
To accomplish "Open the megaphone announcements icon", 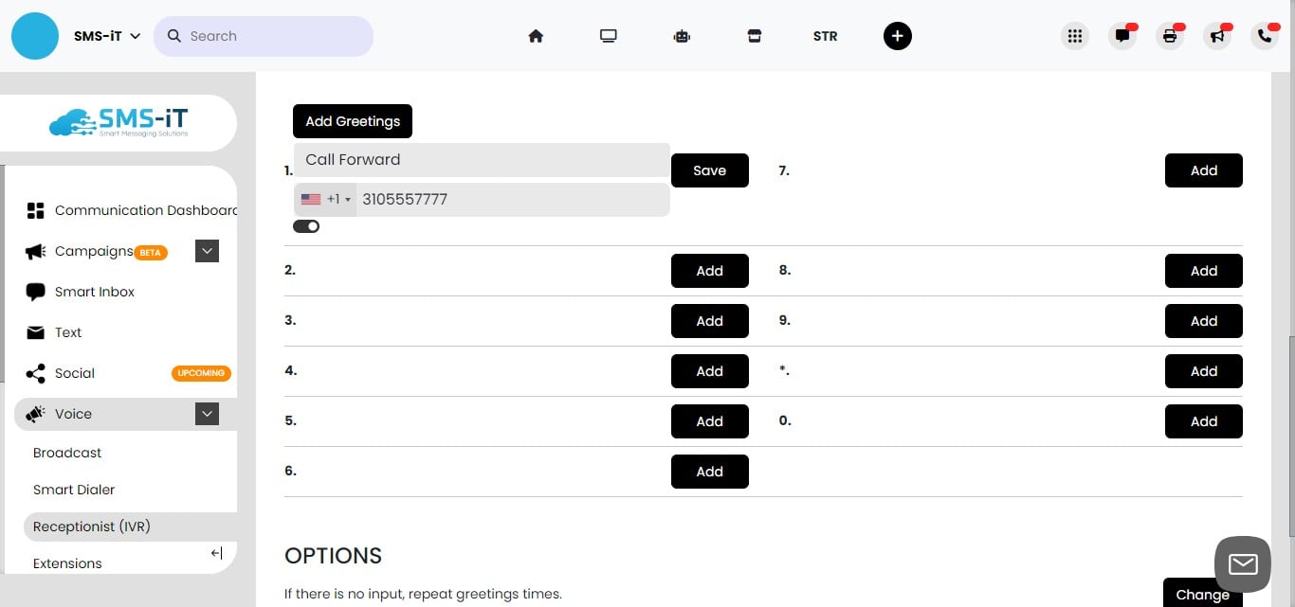I will [1216, 35].
